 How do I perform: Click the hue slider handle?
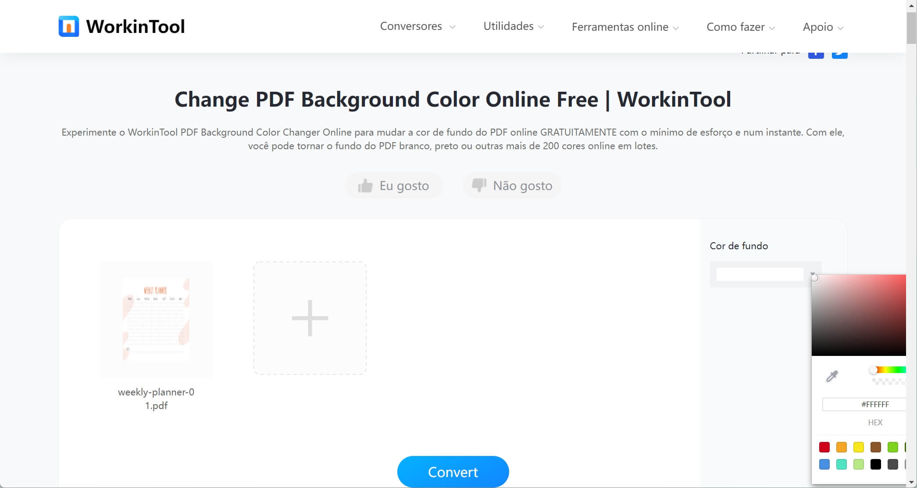tap(873, 370)
